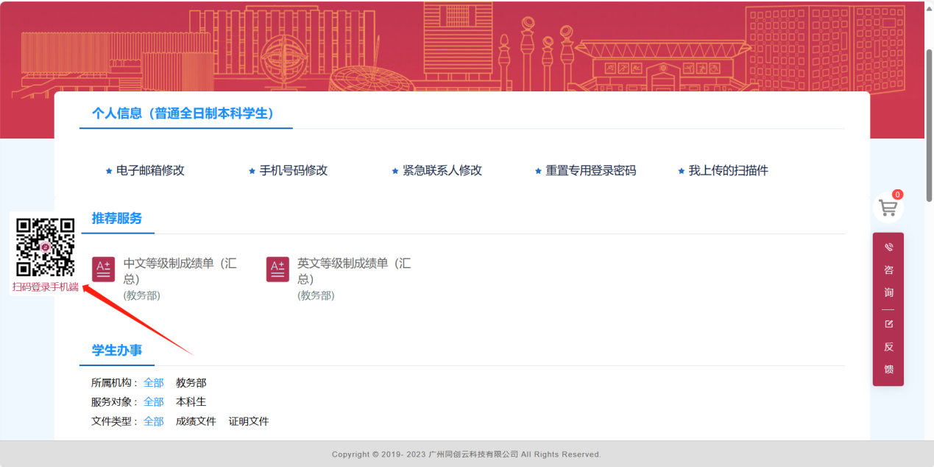Filter 所属机构 by 教务部

[x=191, y=383]
